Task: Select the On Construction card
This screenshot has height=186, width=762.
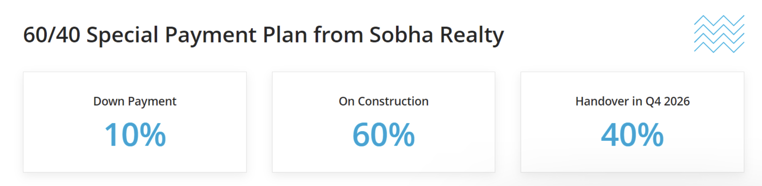Action: [383, 160]
